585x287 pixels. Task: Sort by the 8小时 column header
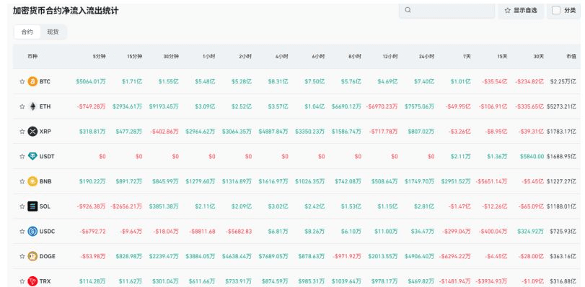355,57
